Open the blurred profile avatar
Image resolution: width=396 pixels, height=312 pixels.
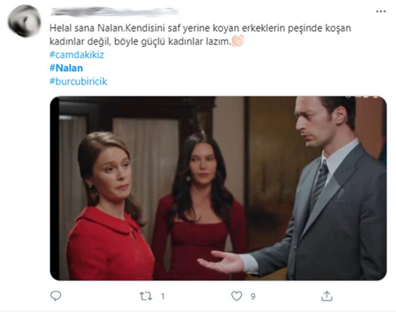point(24,21)
